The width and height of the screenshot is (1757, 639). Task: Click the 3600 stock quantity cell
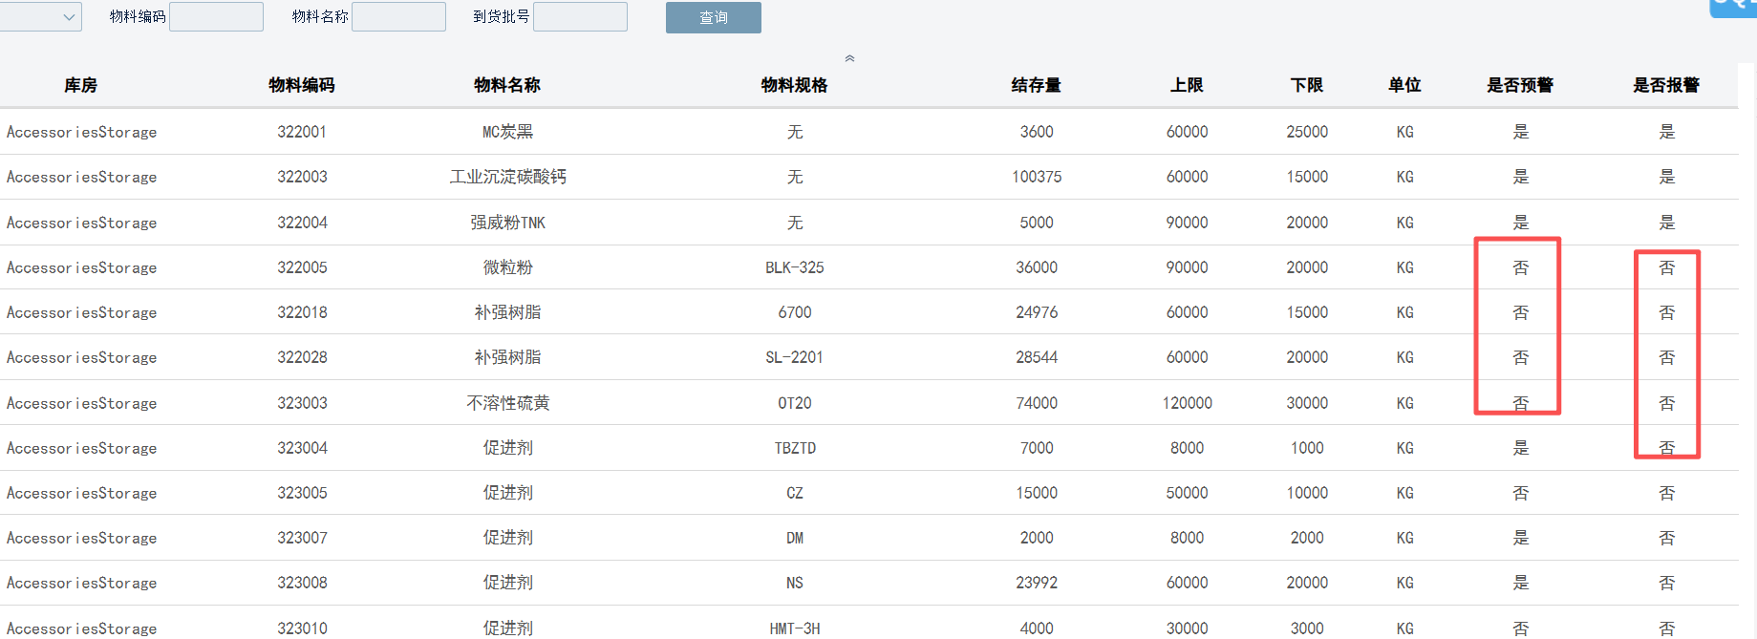tap(1036, 132)
